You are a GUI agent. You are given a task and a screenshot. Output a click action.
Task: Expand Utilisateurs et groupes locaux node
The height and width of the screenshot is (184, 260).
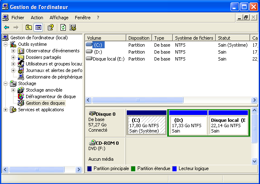13,64
